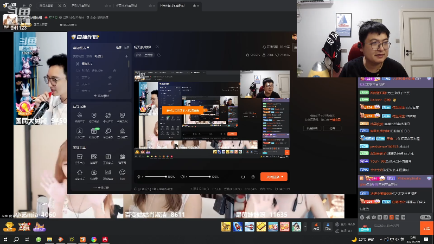
Task: Open the backpack icon beside the gift bar
Action: (328, 227)
